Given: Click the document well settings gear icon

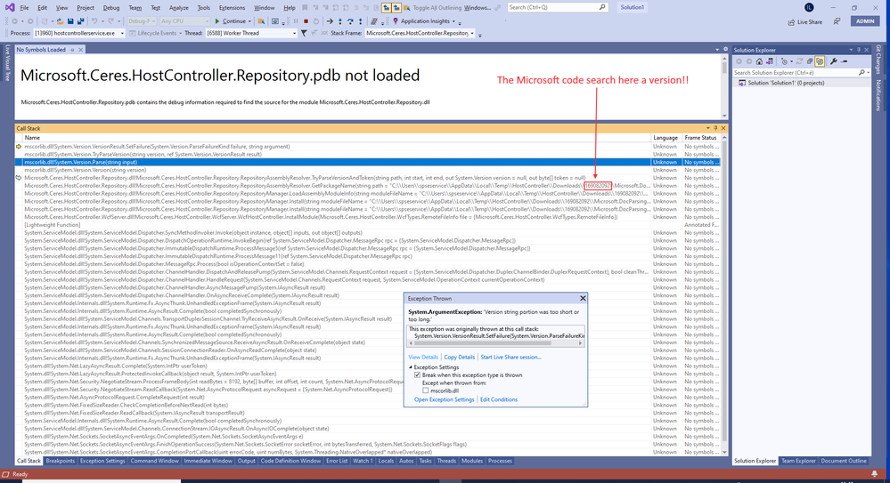Looking at the screenshot, I should (725, 49).
